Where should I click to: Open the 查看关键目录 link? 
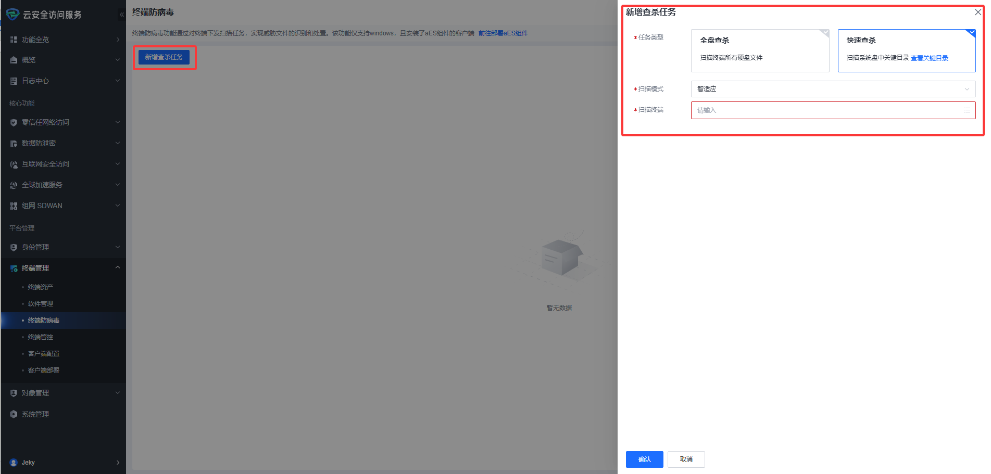coord(930,58)
